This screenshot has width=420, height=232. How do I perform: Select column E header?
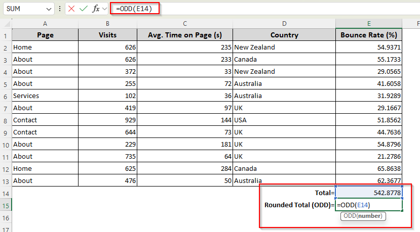click(369, 24)
